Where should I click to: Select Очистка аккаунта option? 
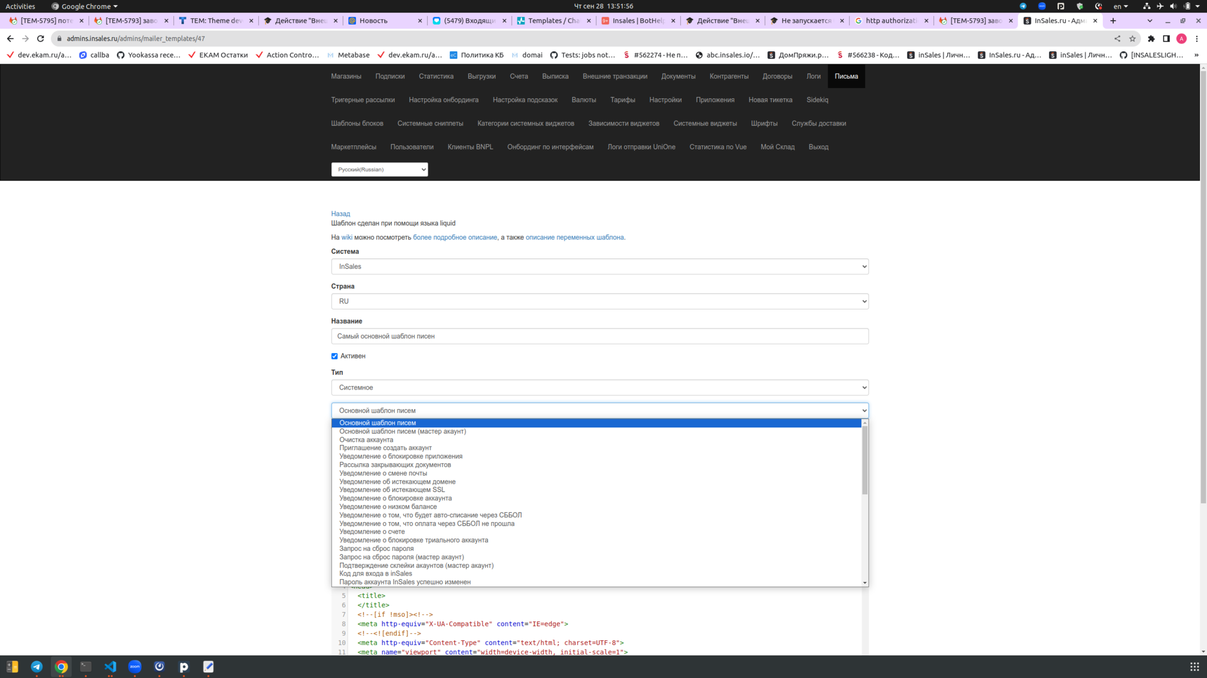pos(366,440)
